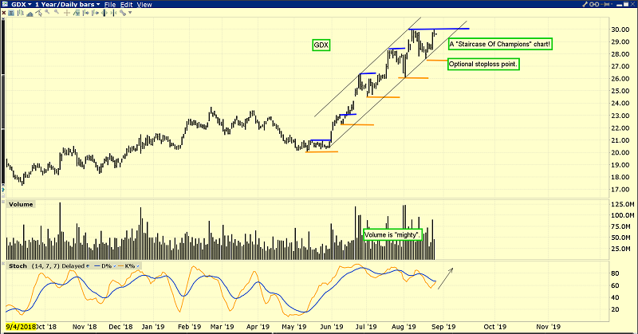Click the 30.00 price axis label
This screenshot has width=638, height=334.
pyautogui.click(x=620, y=29)
